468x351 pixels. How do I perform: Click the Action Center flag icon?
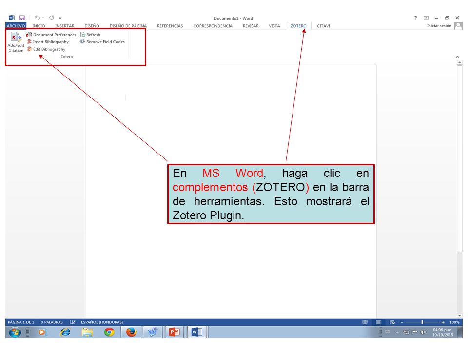(x=415, y=332)
